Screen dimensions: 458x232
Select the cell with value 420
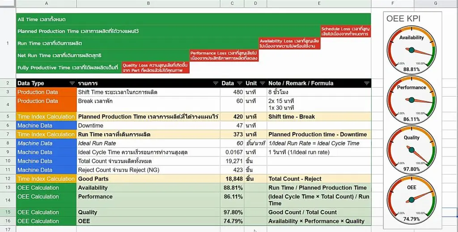(x=232, y=117)
